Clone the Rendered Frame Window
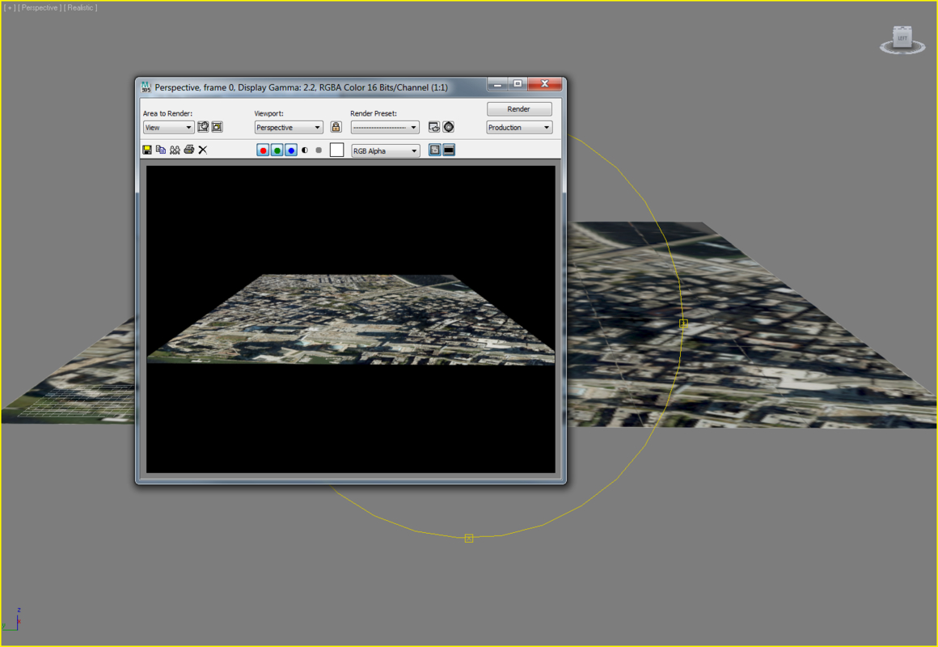 (174, 150)
